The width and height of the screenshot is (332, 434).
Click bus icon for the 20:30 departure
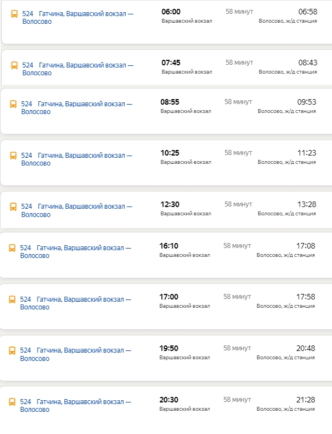click(12, 402)
